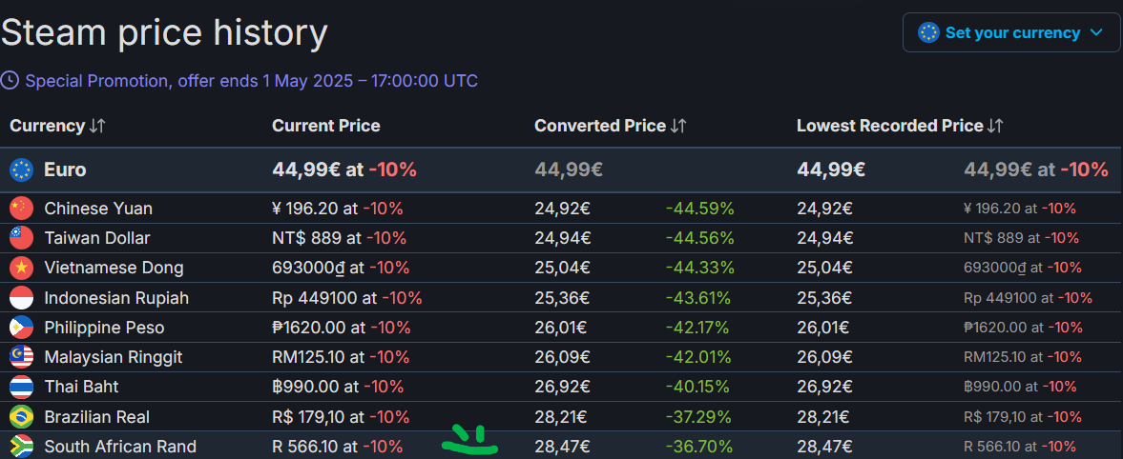Viewport: 1123px width, 459px height.
Task: Click the -36.70% difference value
Action: pyautogui.click(x=698, y=447)
